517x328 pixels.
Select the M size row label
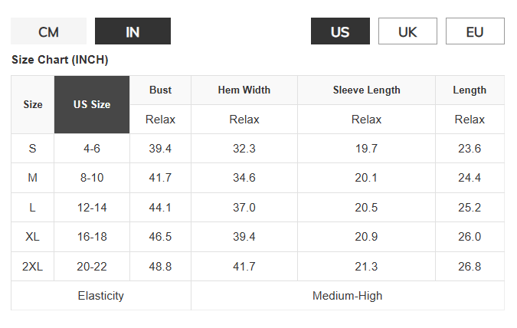(x=33, y=178)
